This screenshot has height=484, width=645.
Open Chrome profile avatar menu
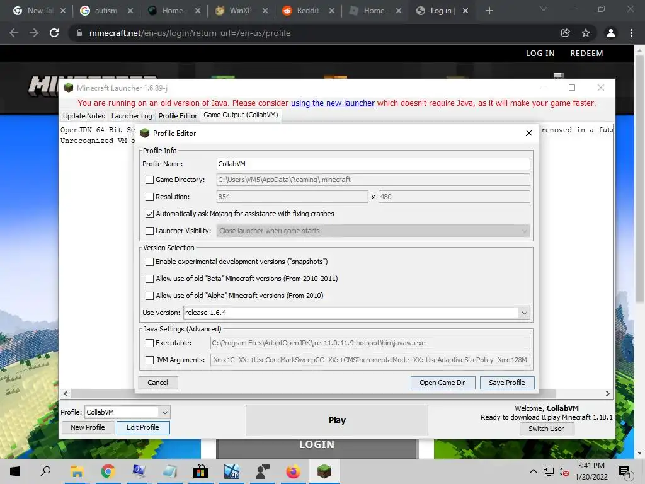(611, 33)
